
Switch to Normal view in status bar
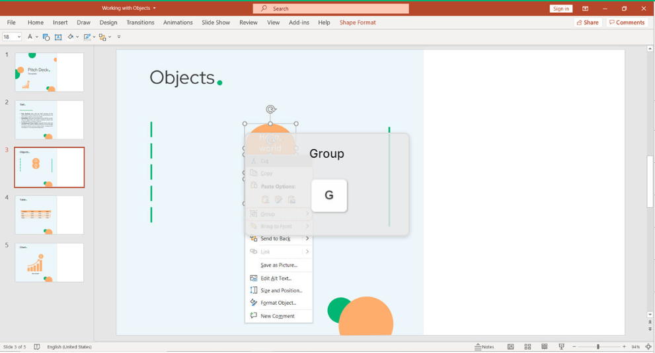point(510,347)
